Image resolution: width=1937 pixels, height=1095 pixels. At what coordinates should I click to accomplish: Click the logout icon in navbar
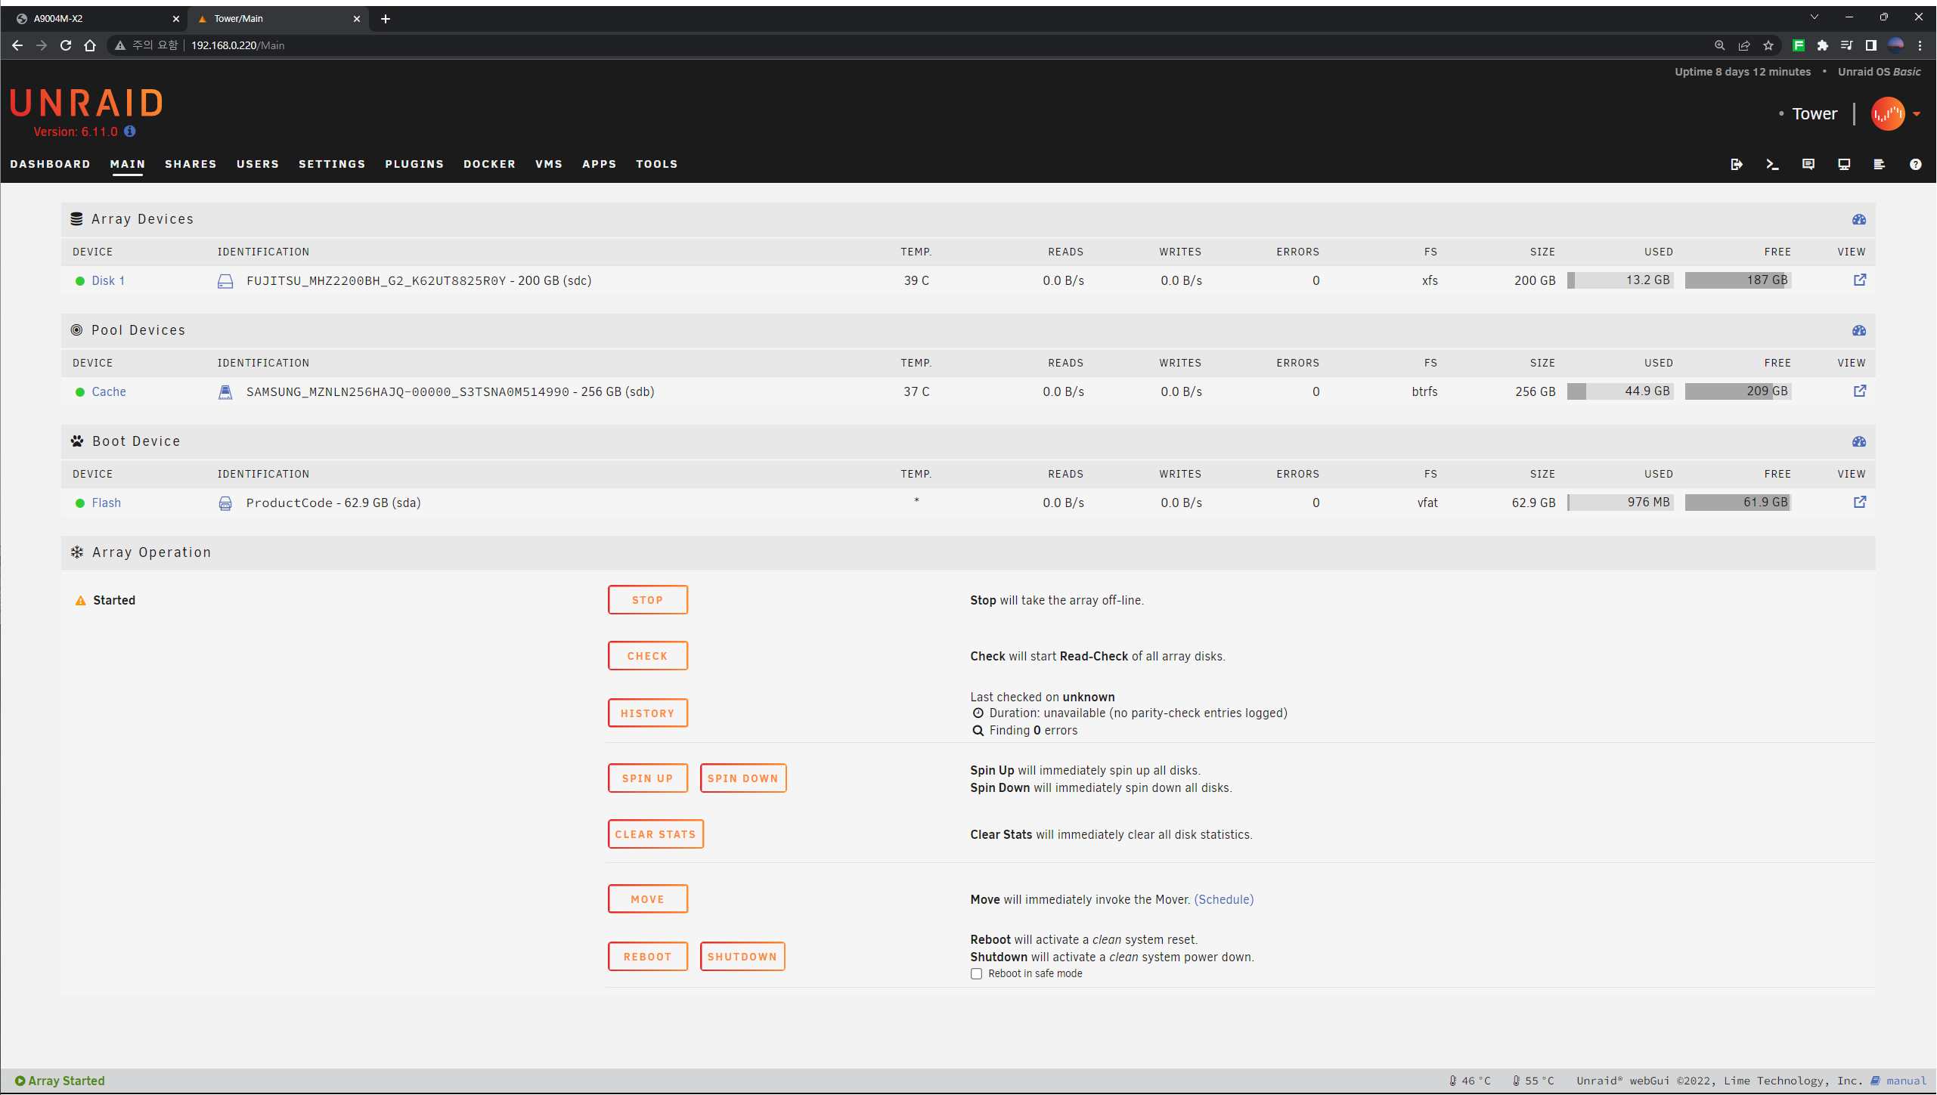coord(1737,164)
